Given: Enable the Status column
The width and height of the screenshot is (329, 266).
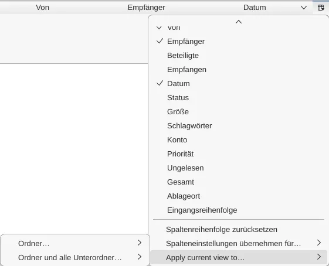Looking at the screenshot, I should (x=239, y=97).
